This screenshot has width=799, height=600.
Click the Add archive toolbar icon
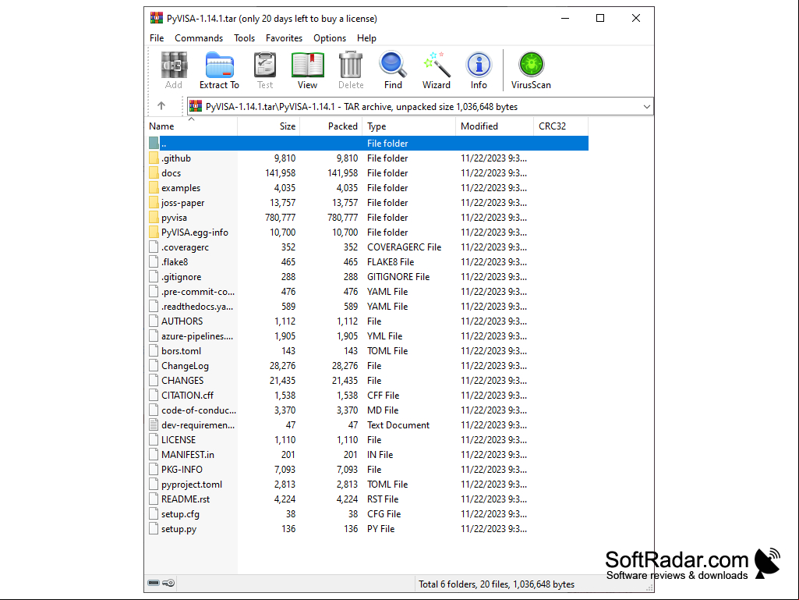click(174, 65)
